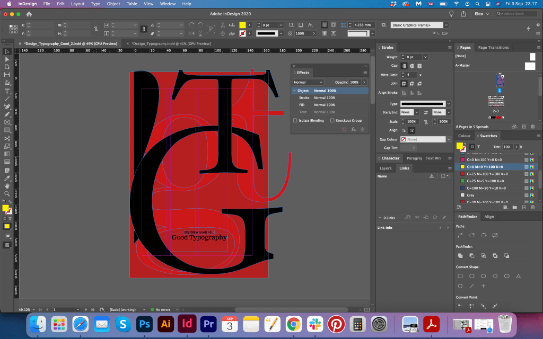Click triangle icon in Convert Shape
This screenshot has width=543, height=339.
point(518,276)
